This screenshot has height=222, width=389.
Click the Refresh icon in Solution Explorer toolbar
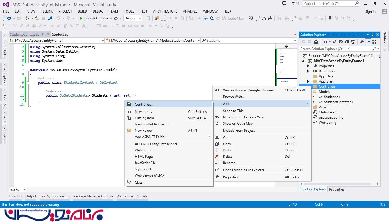point(341,42)
